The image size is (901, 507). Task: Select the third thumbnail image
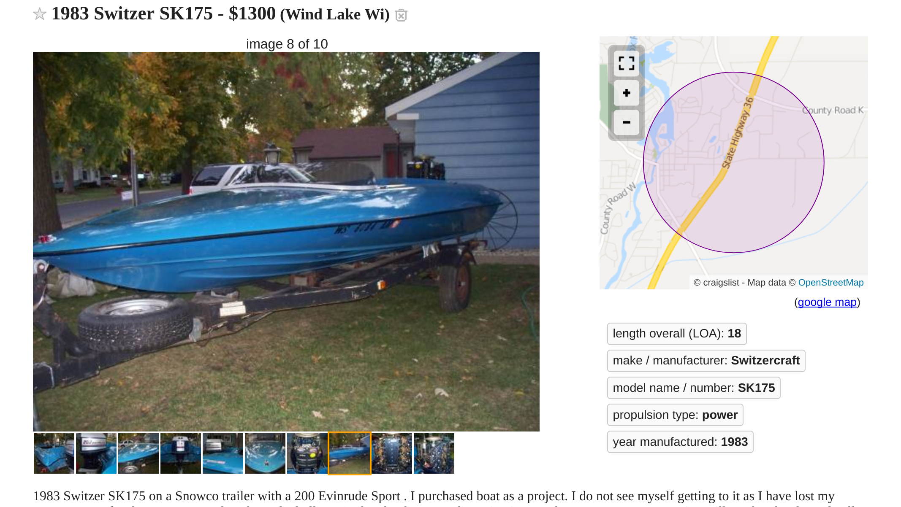[138, 453]
